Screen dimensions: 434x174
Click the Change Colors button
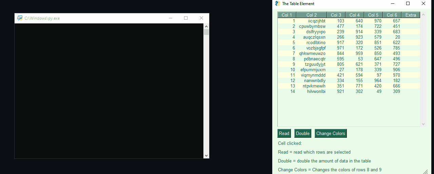[331, 134]
